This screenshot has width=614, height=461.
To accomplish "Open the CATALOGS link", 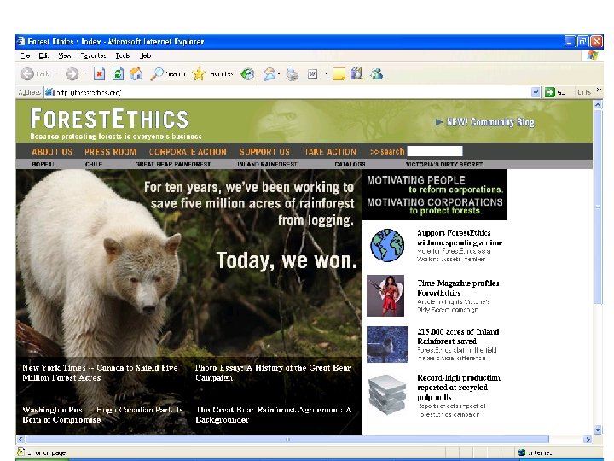I will 350,164.
